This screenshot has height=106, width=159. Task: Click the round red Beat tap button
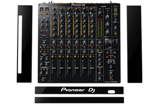pos(111,53)
